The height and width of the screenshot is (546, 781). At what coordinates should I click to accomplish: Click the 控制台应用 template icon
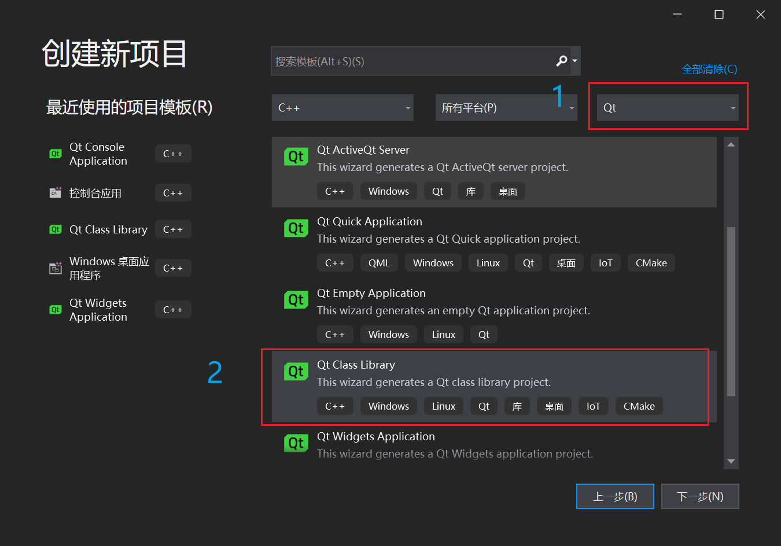[55, 192]
